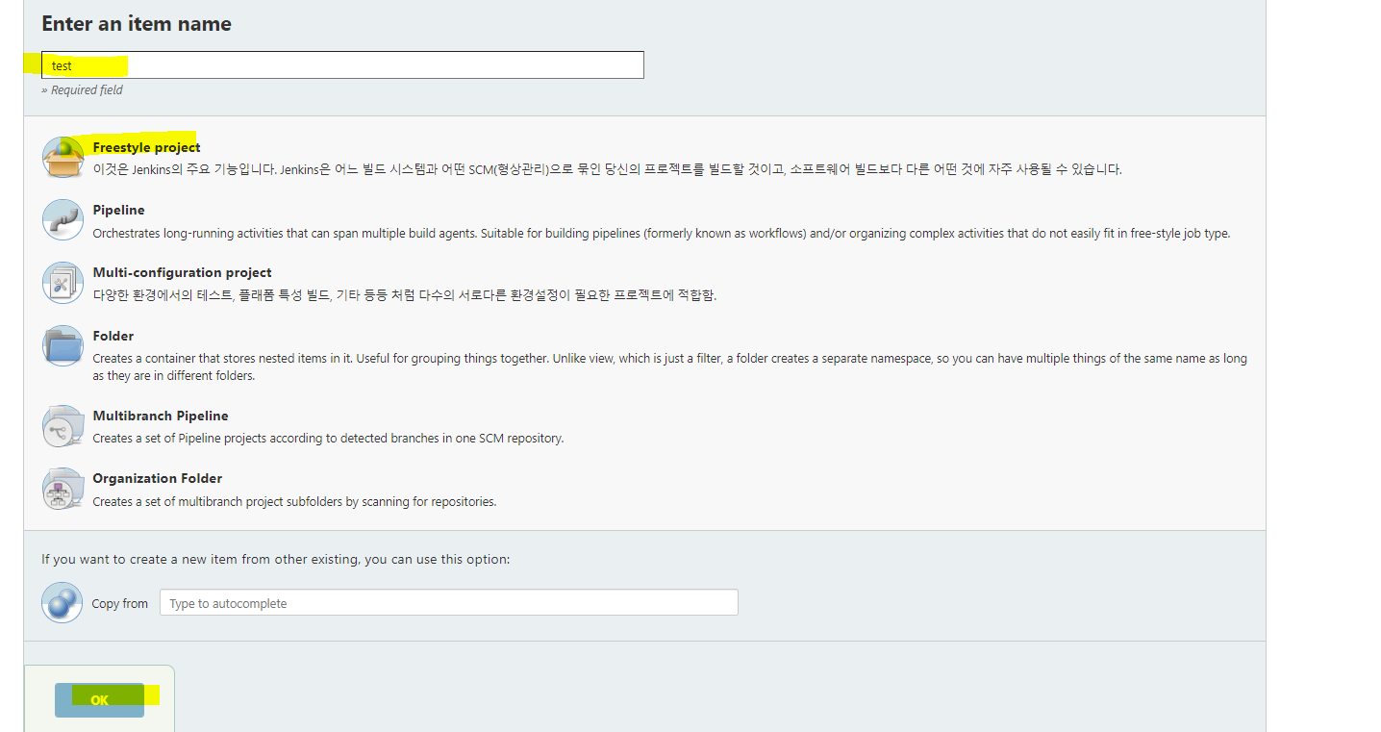Image resolution: width=1381 pixels, height=732 pixels.
Task: Click the Required field hint text
Action: pyautogui.click(x=82, y=89)
